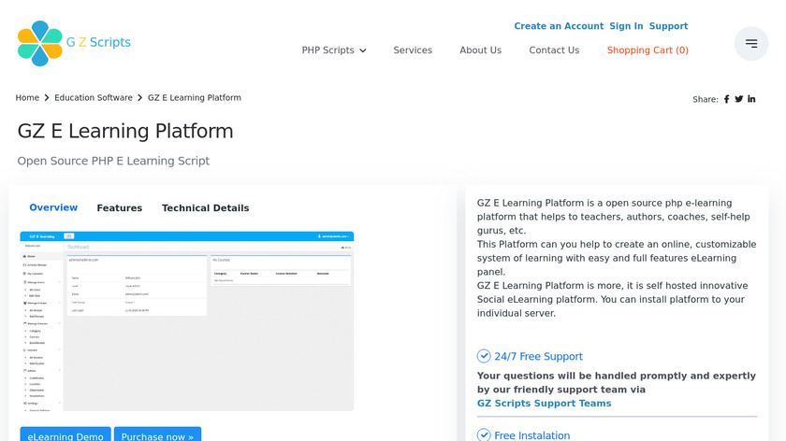Open Education Software breadcrumb
786x441 pixels.
94,97
